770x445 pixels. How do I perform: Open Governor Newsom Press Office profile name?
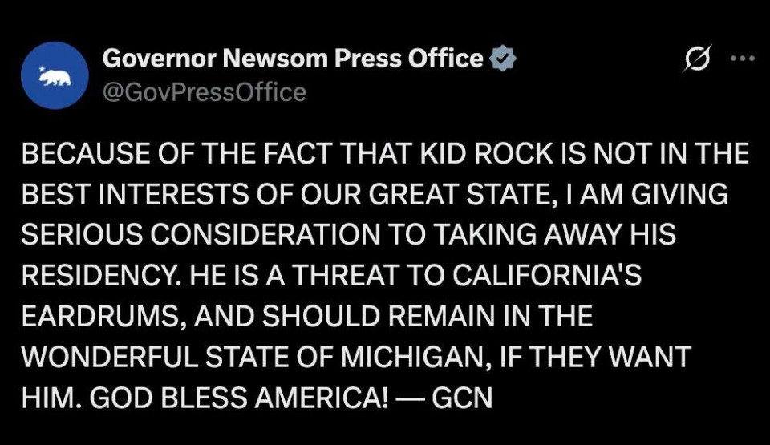pyautogui.click(x=294, y=58)
